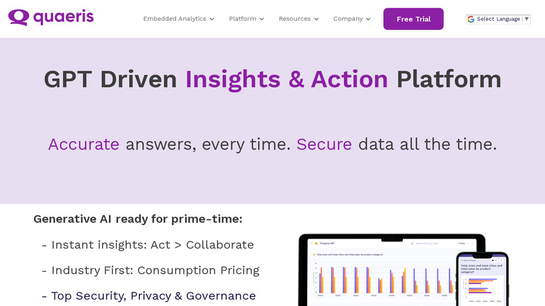Click the chevron arrow next to Company
Viewport: 545px width, 306px height.
pyautogui.click(x=368, y=19)
